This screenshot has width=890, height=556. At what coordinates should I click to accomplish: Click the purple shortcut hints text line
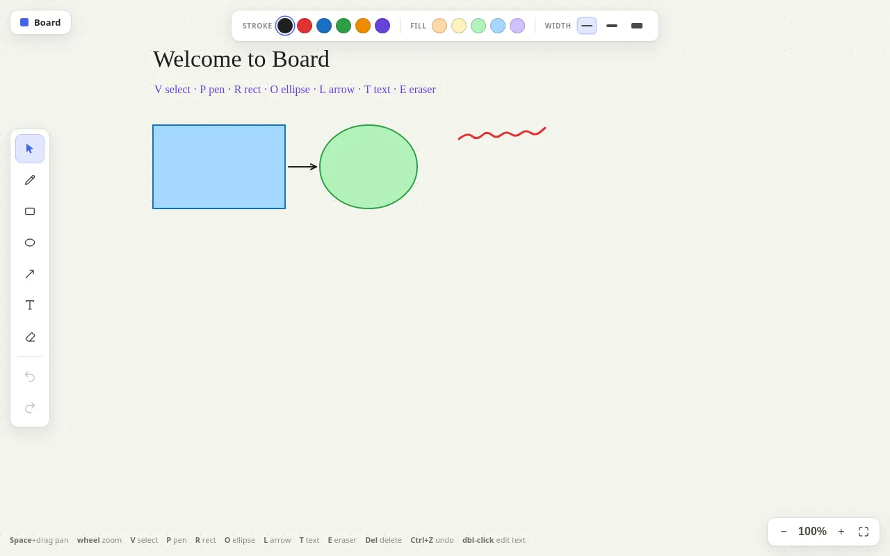pyautogui.click(x=295, y=90)
